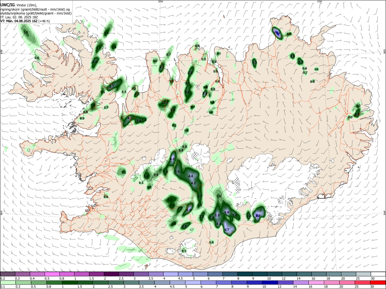This screenshot has height=289, width=386.
Task: Click the 20W longitude label
Action: (160, 2)
